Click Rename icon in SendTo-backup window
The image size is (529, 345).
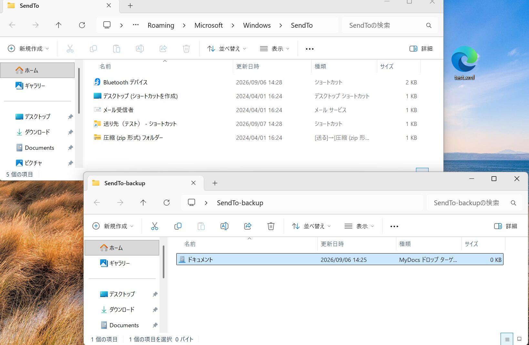click(x=224, y=226)
